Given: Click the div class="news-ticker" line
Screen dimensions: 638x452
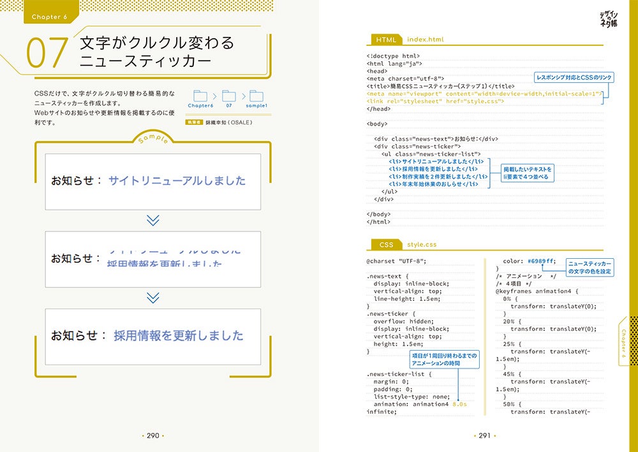Looking at the screenshot, I should coord(417,147).
